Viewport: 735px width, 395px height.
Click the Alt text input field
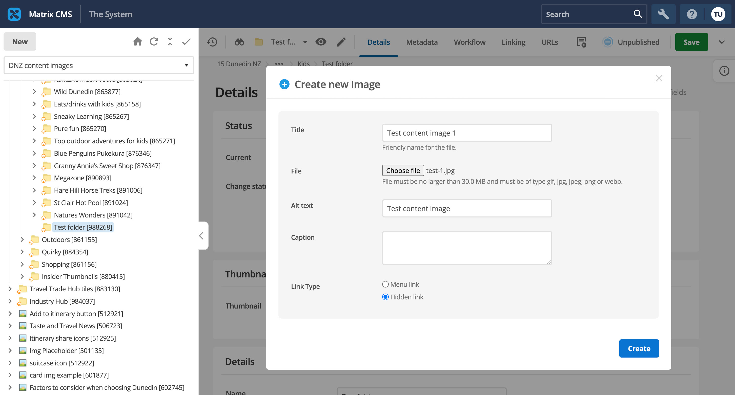467,208
